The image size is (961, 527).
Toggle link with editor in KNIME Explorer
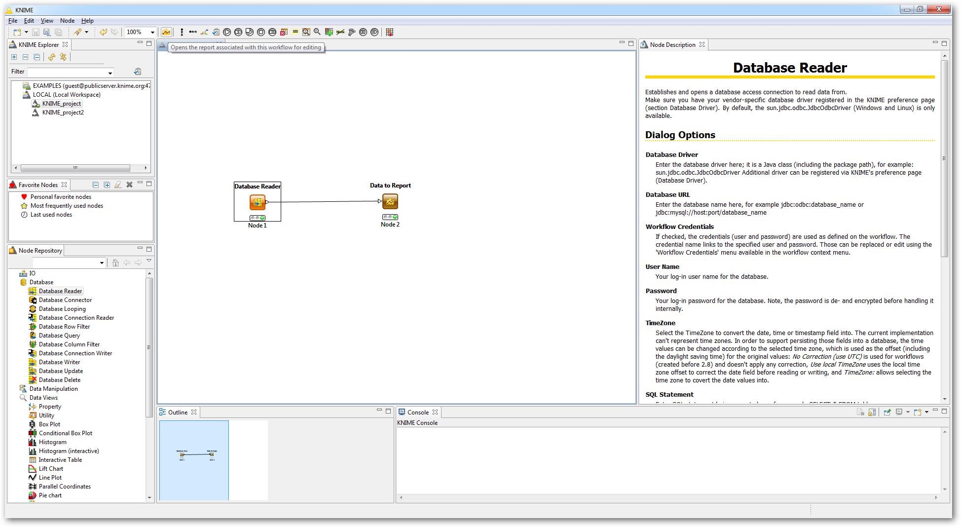pyautogui.click(x=63, y=57)
